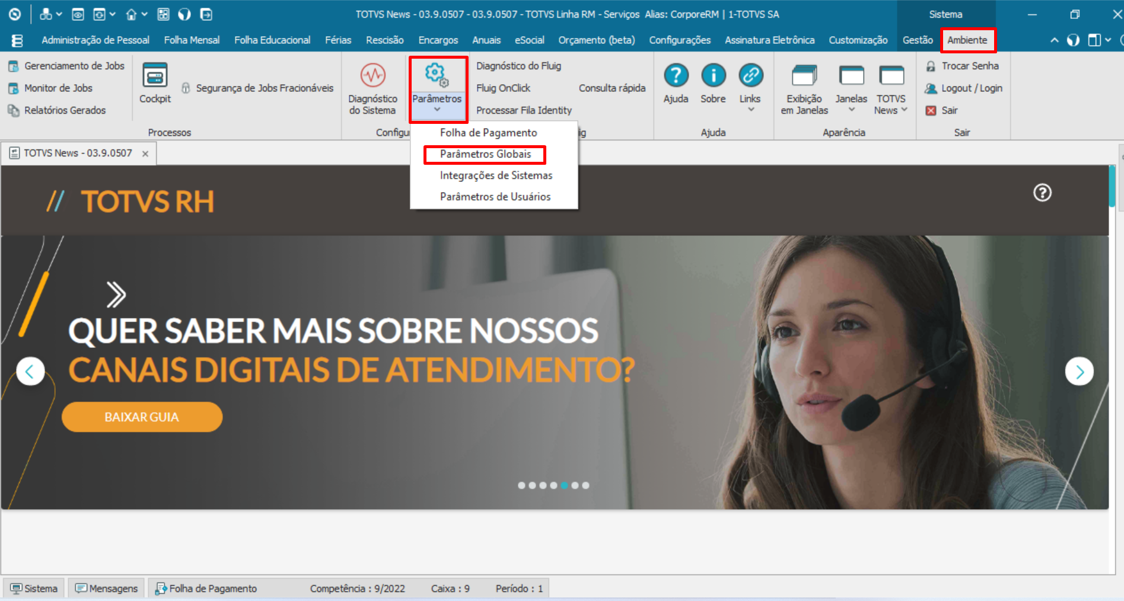Select the last carousel dot
1124x601 pixels.
[x=585, y=485]
